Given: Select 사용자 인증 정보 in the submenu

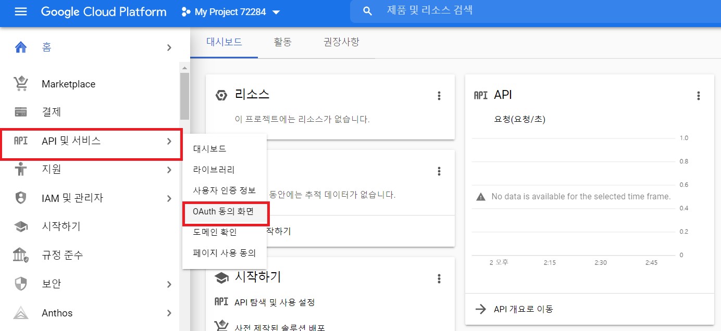Looking at the screenshot, I should pos(225,190).
